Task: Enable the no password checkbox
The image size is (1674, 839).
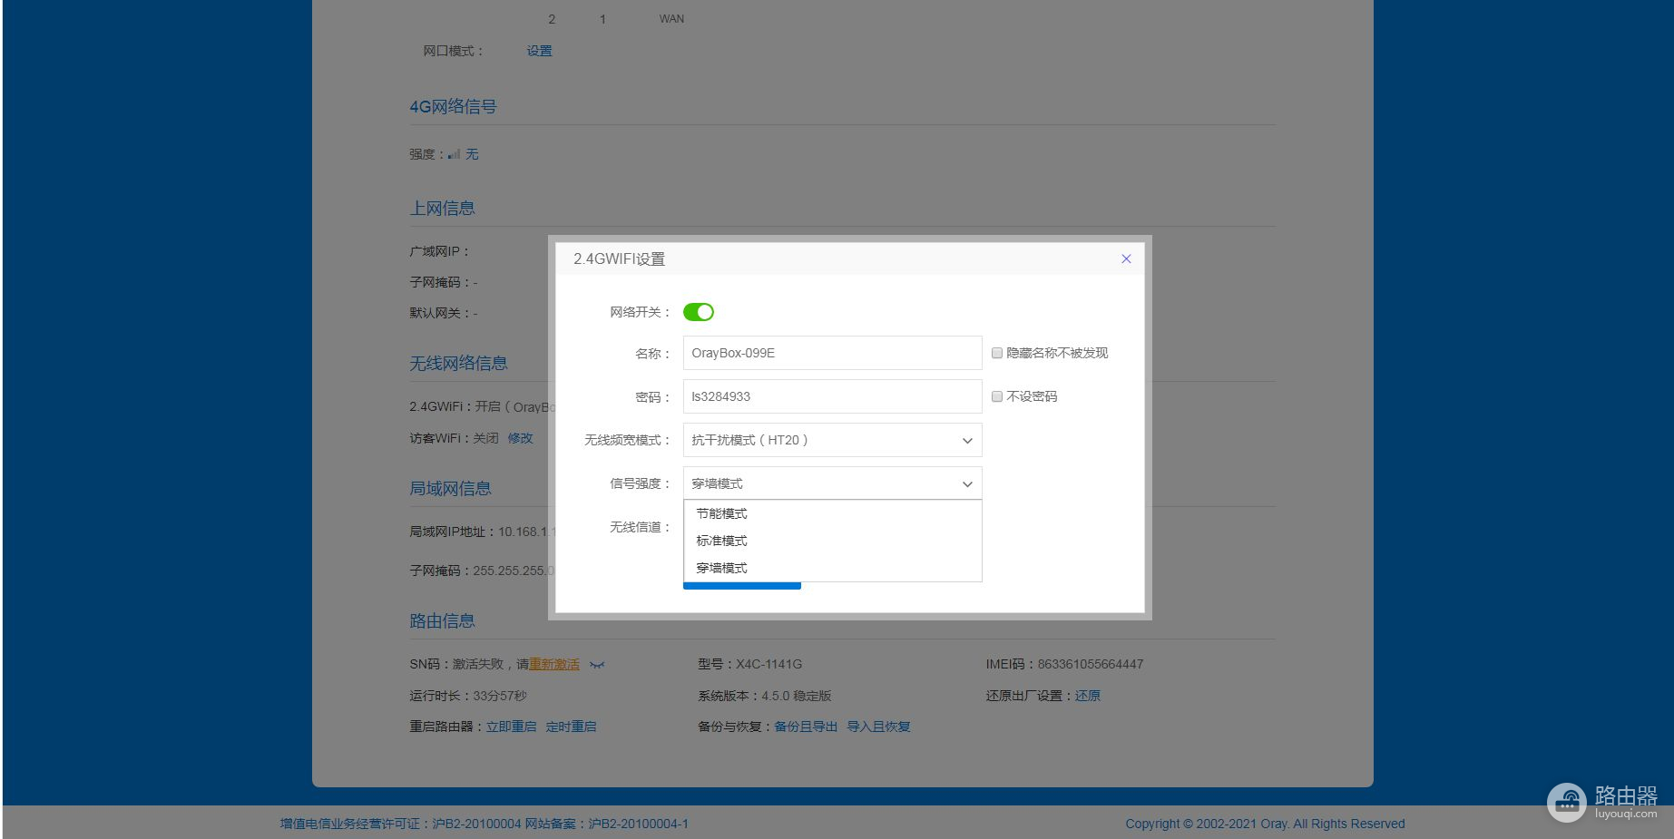Action: 997,396
